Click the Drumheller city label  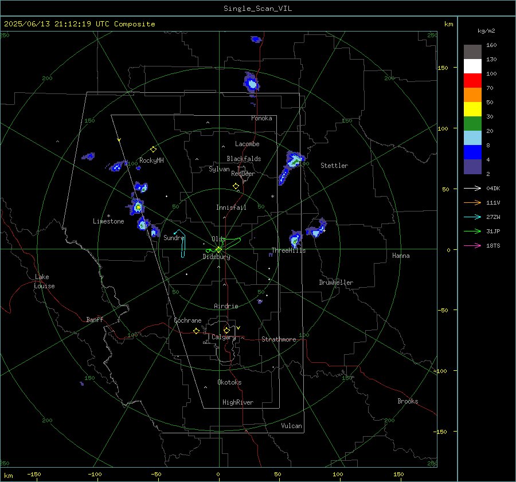[336, 283]
